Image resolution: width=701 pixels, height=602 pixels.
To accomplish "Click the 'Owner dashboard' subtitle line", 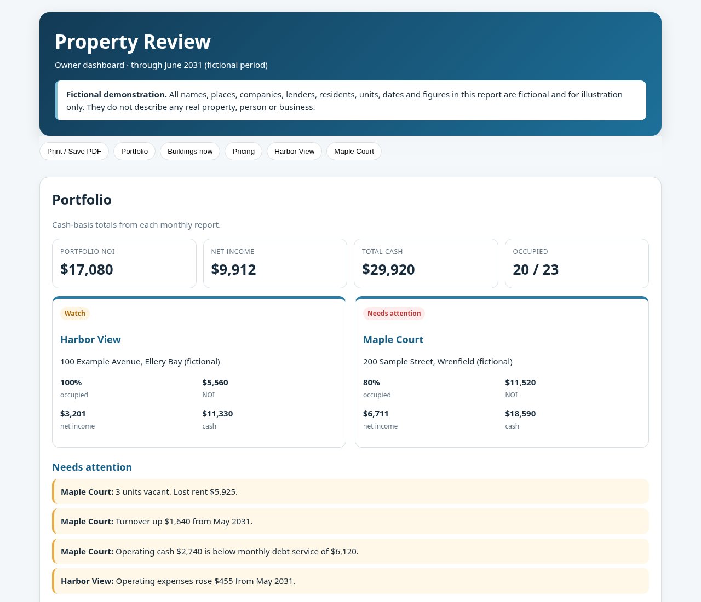I will pyautogui.click(x=161, y=65).
